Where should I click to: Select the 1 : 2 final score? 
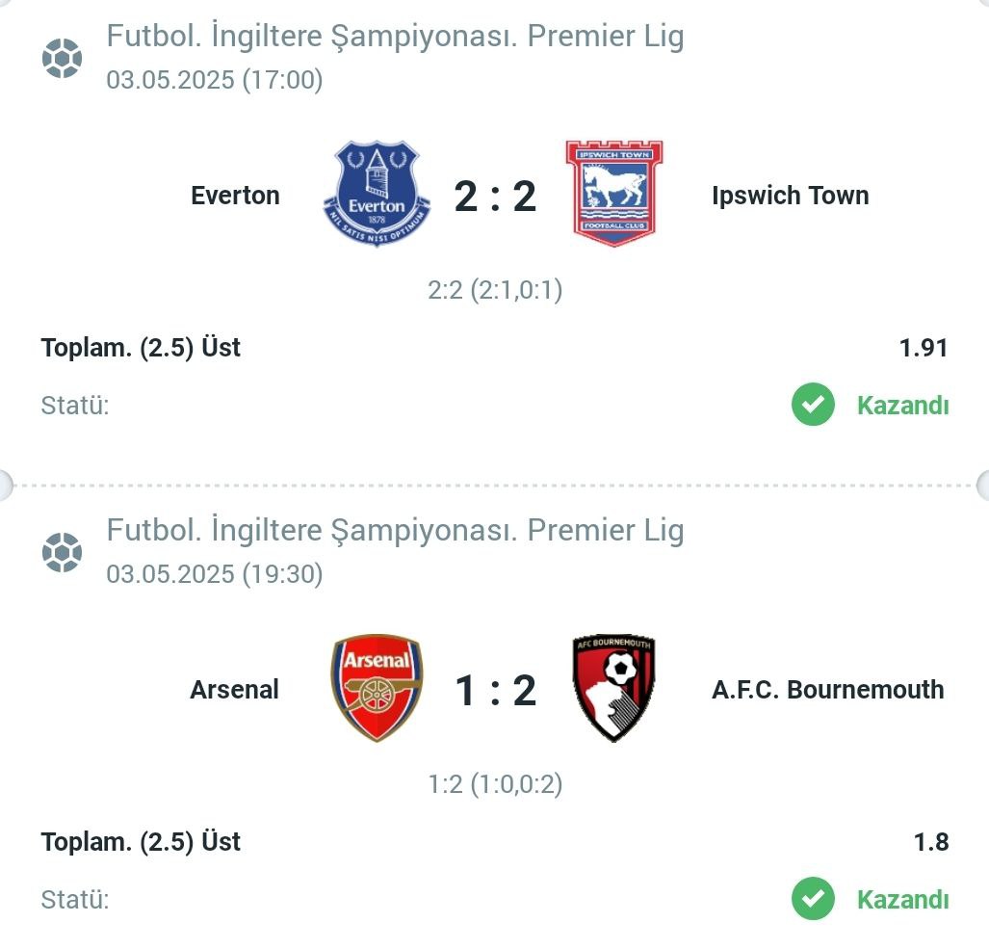(x=495, y=690)
